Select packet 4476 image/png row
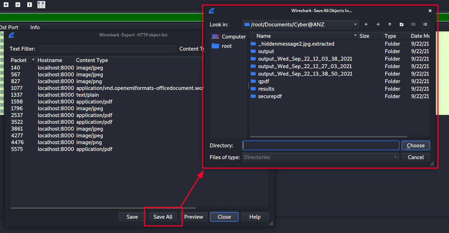This screenshot has width=449, height=233. pos(107,142)
